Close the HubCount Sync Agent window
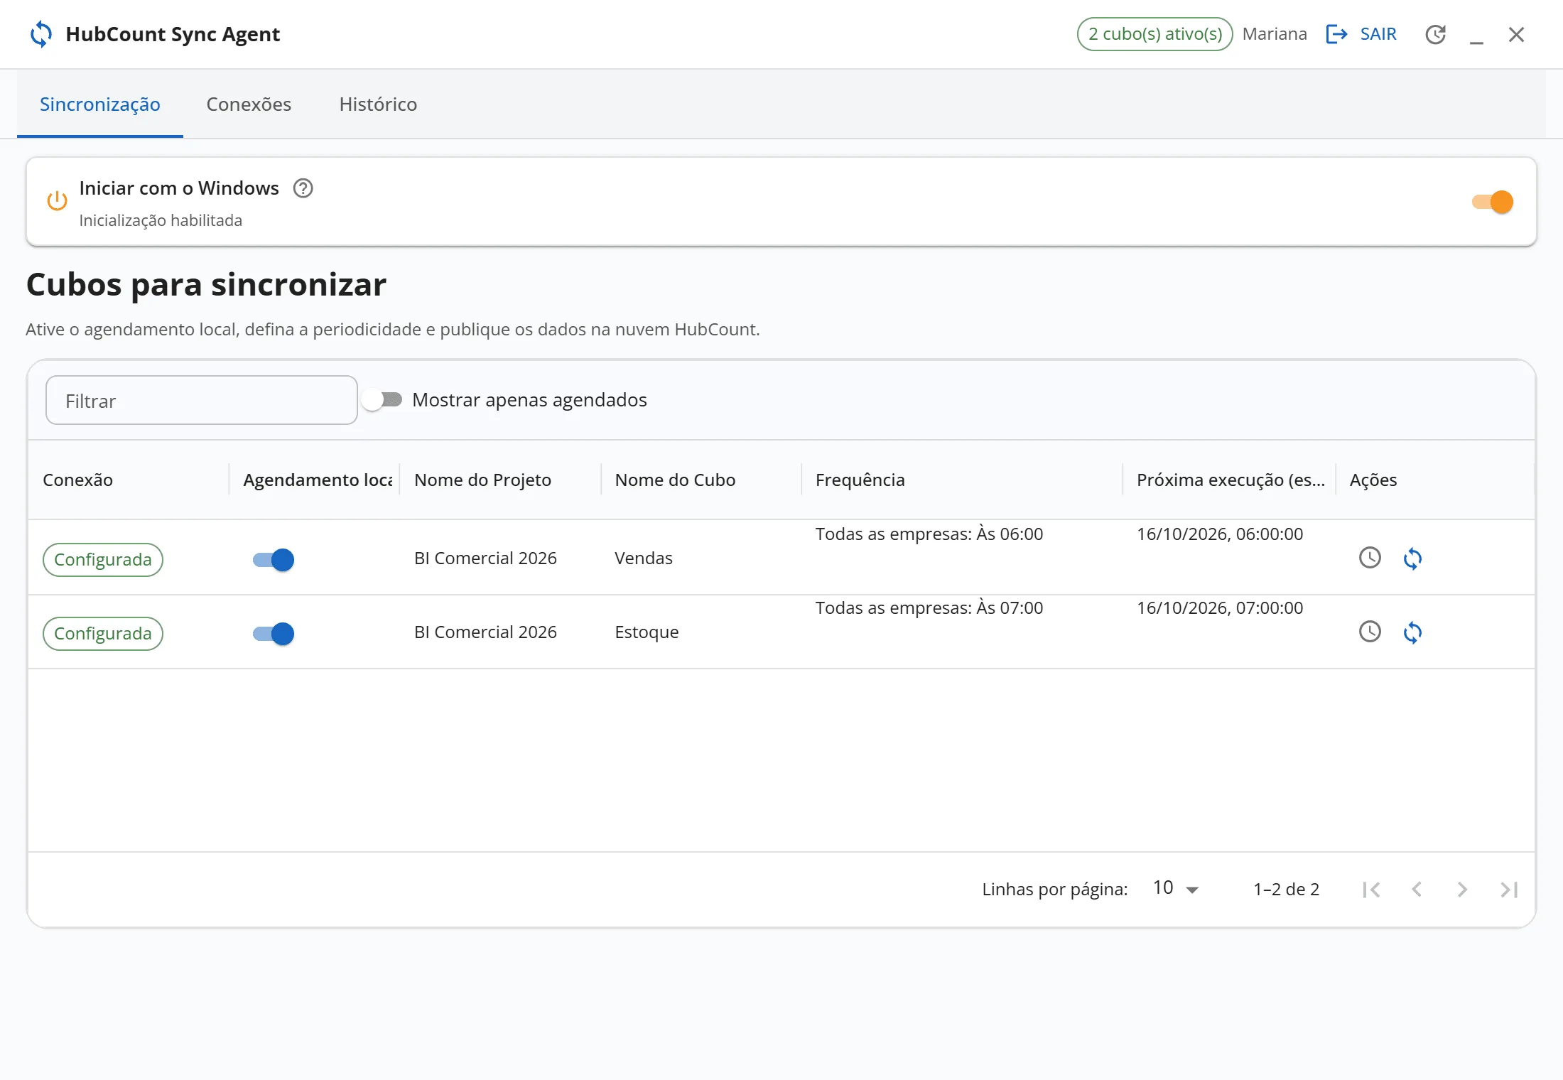 tap(1516, 34)
